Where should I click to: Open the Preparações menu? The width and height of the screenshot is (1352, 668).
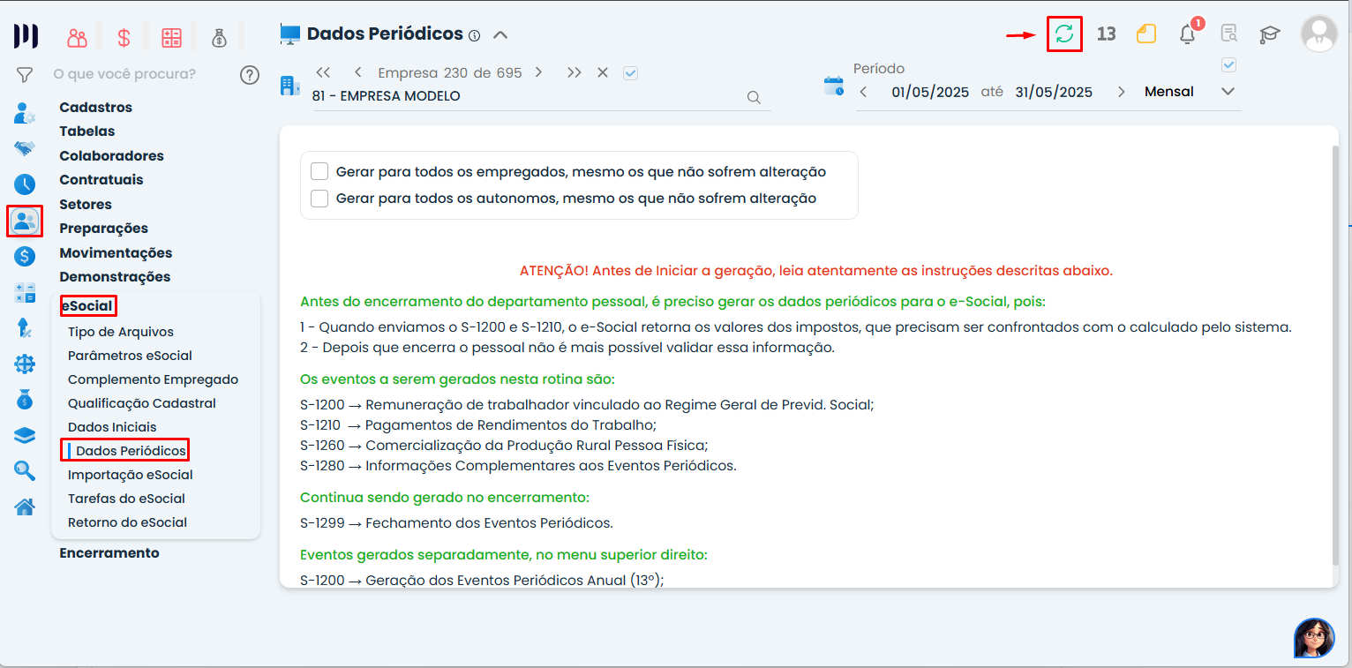103,229
